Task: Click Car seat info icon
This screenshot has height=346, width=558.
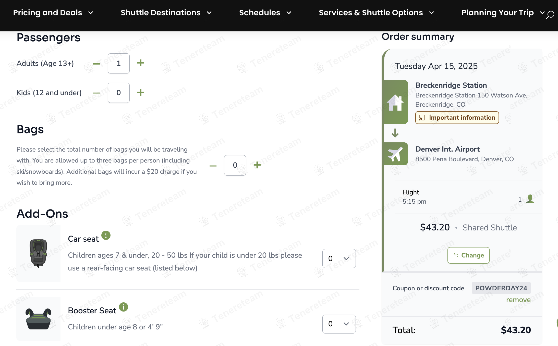Action: pyautogui.click(x=106, y=235)
